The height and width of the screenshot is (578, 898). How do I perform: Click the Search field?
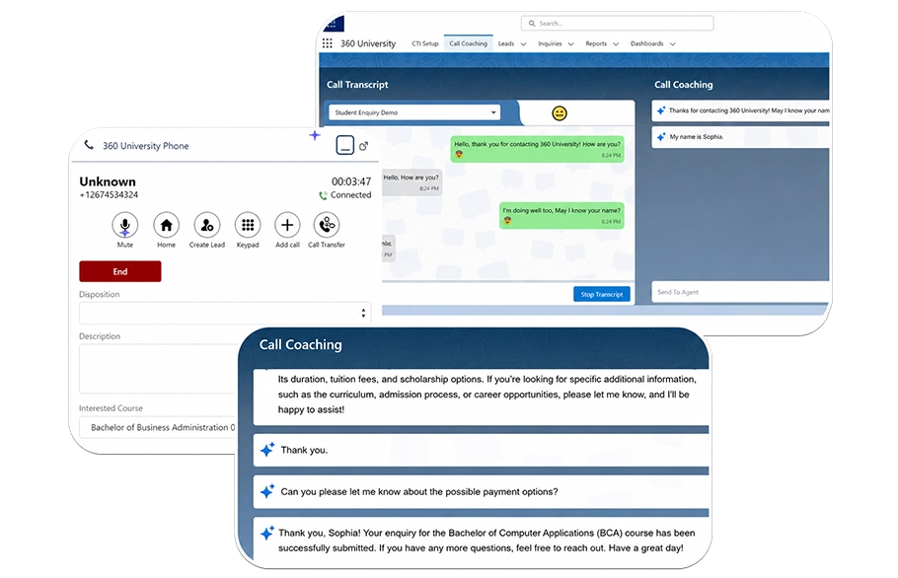(618, 24)
